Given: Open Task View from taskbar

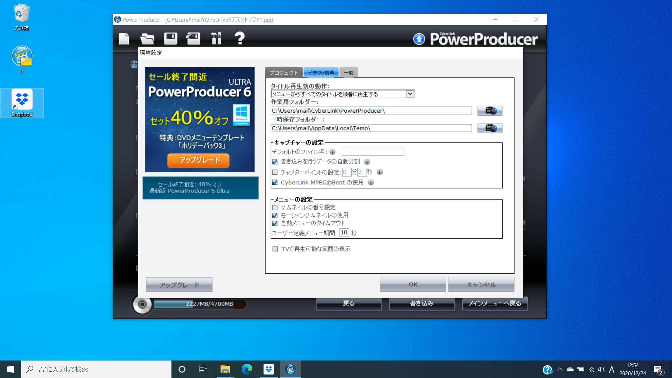Looking at the screenshot, I should click(x=203, y=369).
